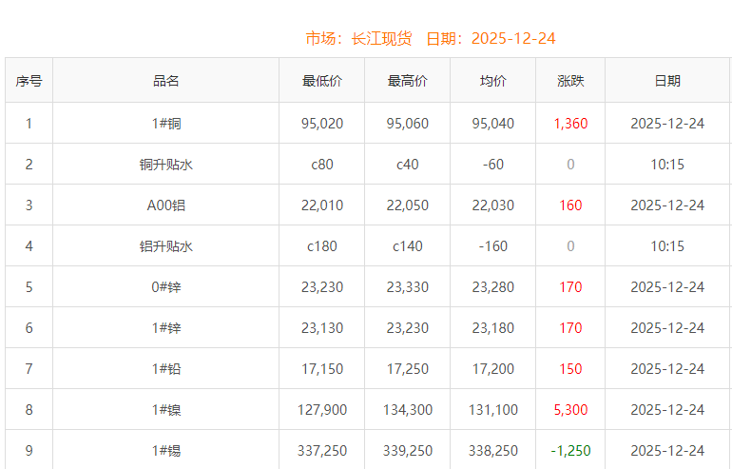Click the 最低价 column header
This screenshot has height=469, width=732.
point(321,81)
